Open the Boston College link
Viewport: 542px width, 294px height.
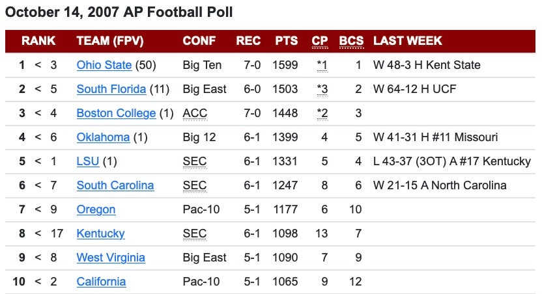(116, 113)
